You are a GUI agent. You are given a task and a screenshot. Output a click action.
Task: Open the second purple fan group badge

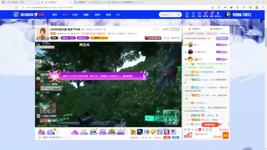tap(83, 38)
